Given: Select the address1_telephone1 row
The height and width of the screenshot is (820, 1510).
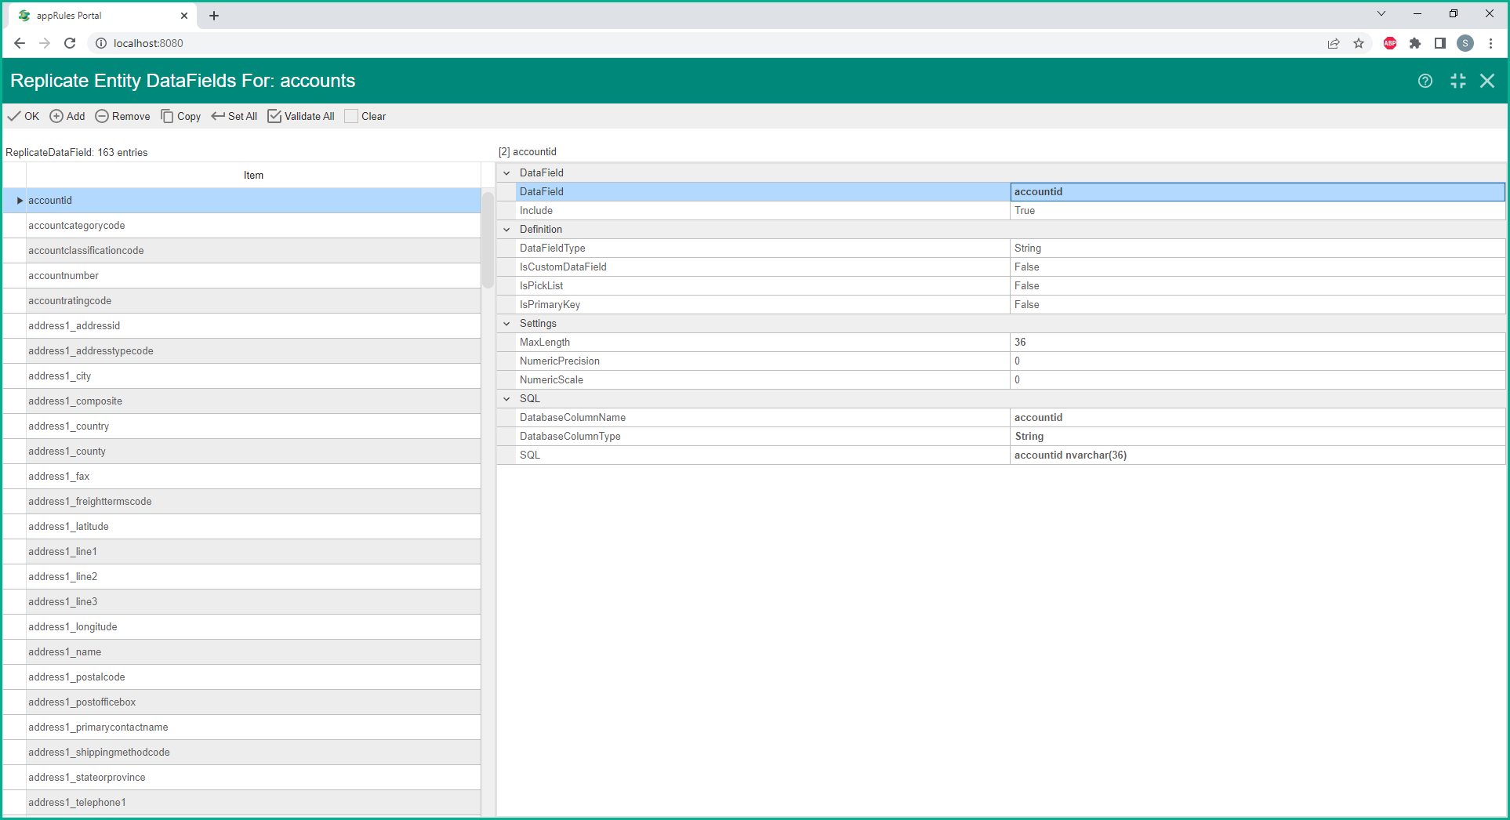Looking at the screenshot, I should click(x=242, y=803).
